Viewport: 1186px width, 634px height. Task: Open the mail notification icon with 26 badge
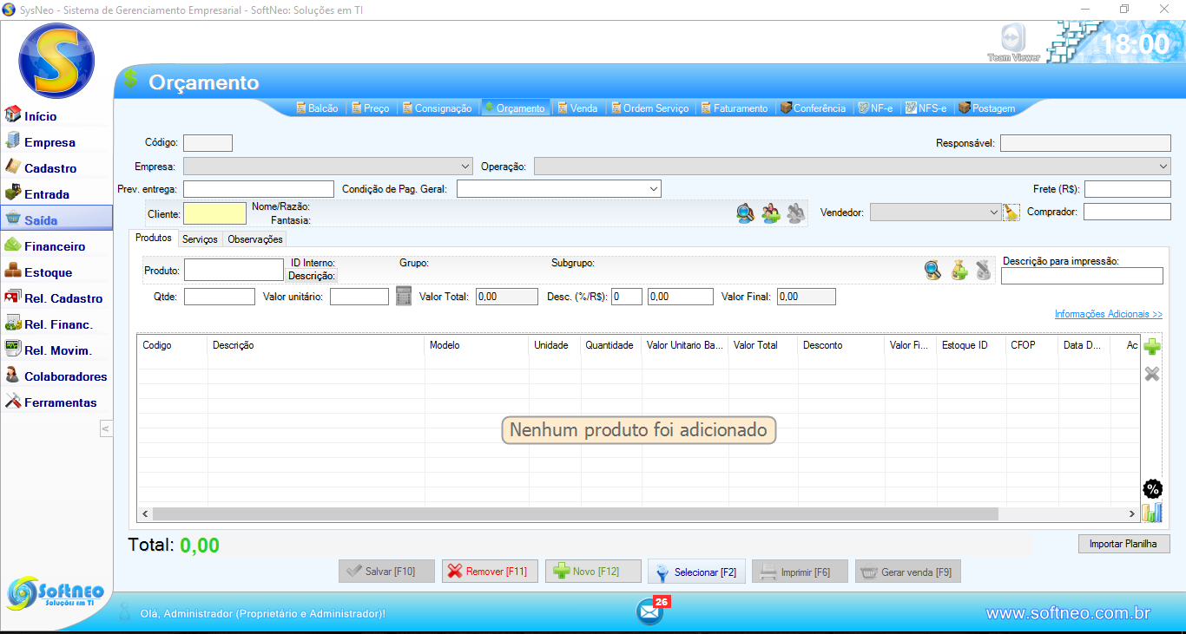(649, 611)
